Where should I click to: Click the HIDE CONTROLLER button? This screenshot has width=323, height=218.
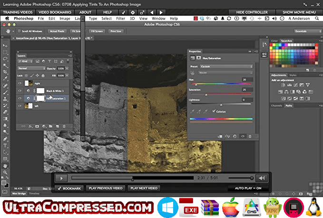tap(252, 12)
